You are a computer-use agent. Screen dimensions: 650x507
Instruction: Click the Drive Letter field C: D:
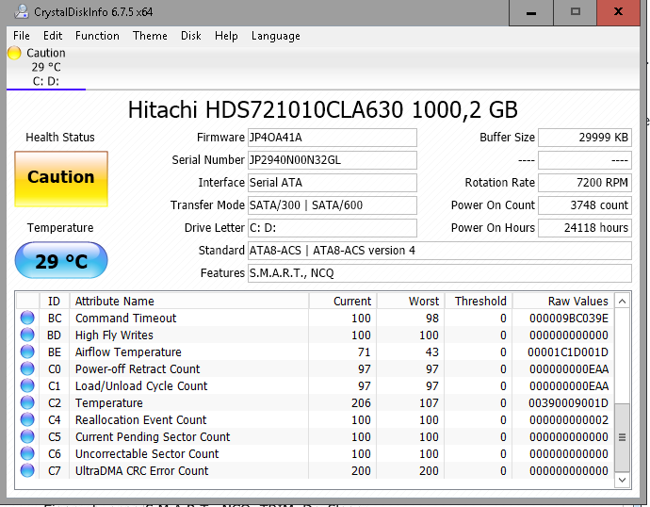click(x=333, y=228)
